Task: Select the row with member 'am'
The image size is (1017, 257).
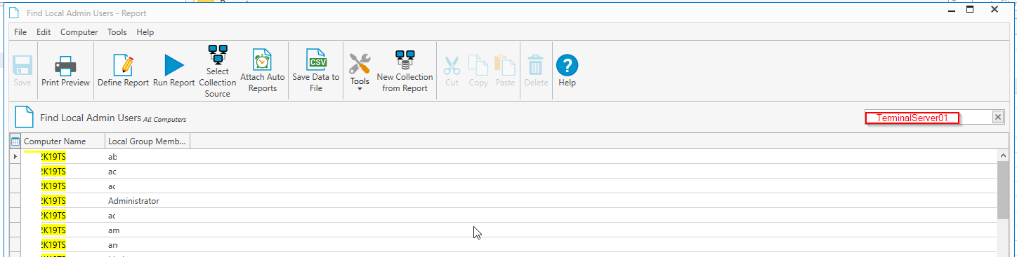Action: (503, 230)
